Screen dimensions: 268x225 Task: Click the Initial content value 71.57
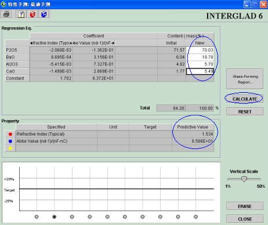pyautogui.click(x=171, y=50)
